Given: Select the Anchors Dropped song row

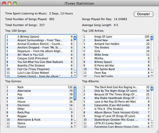Looking at the screenshot, I should [x=40, y=47].
